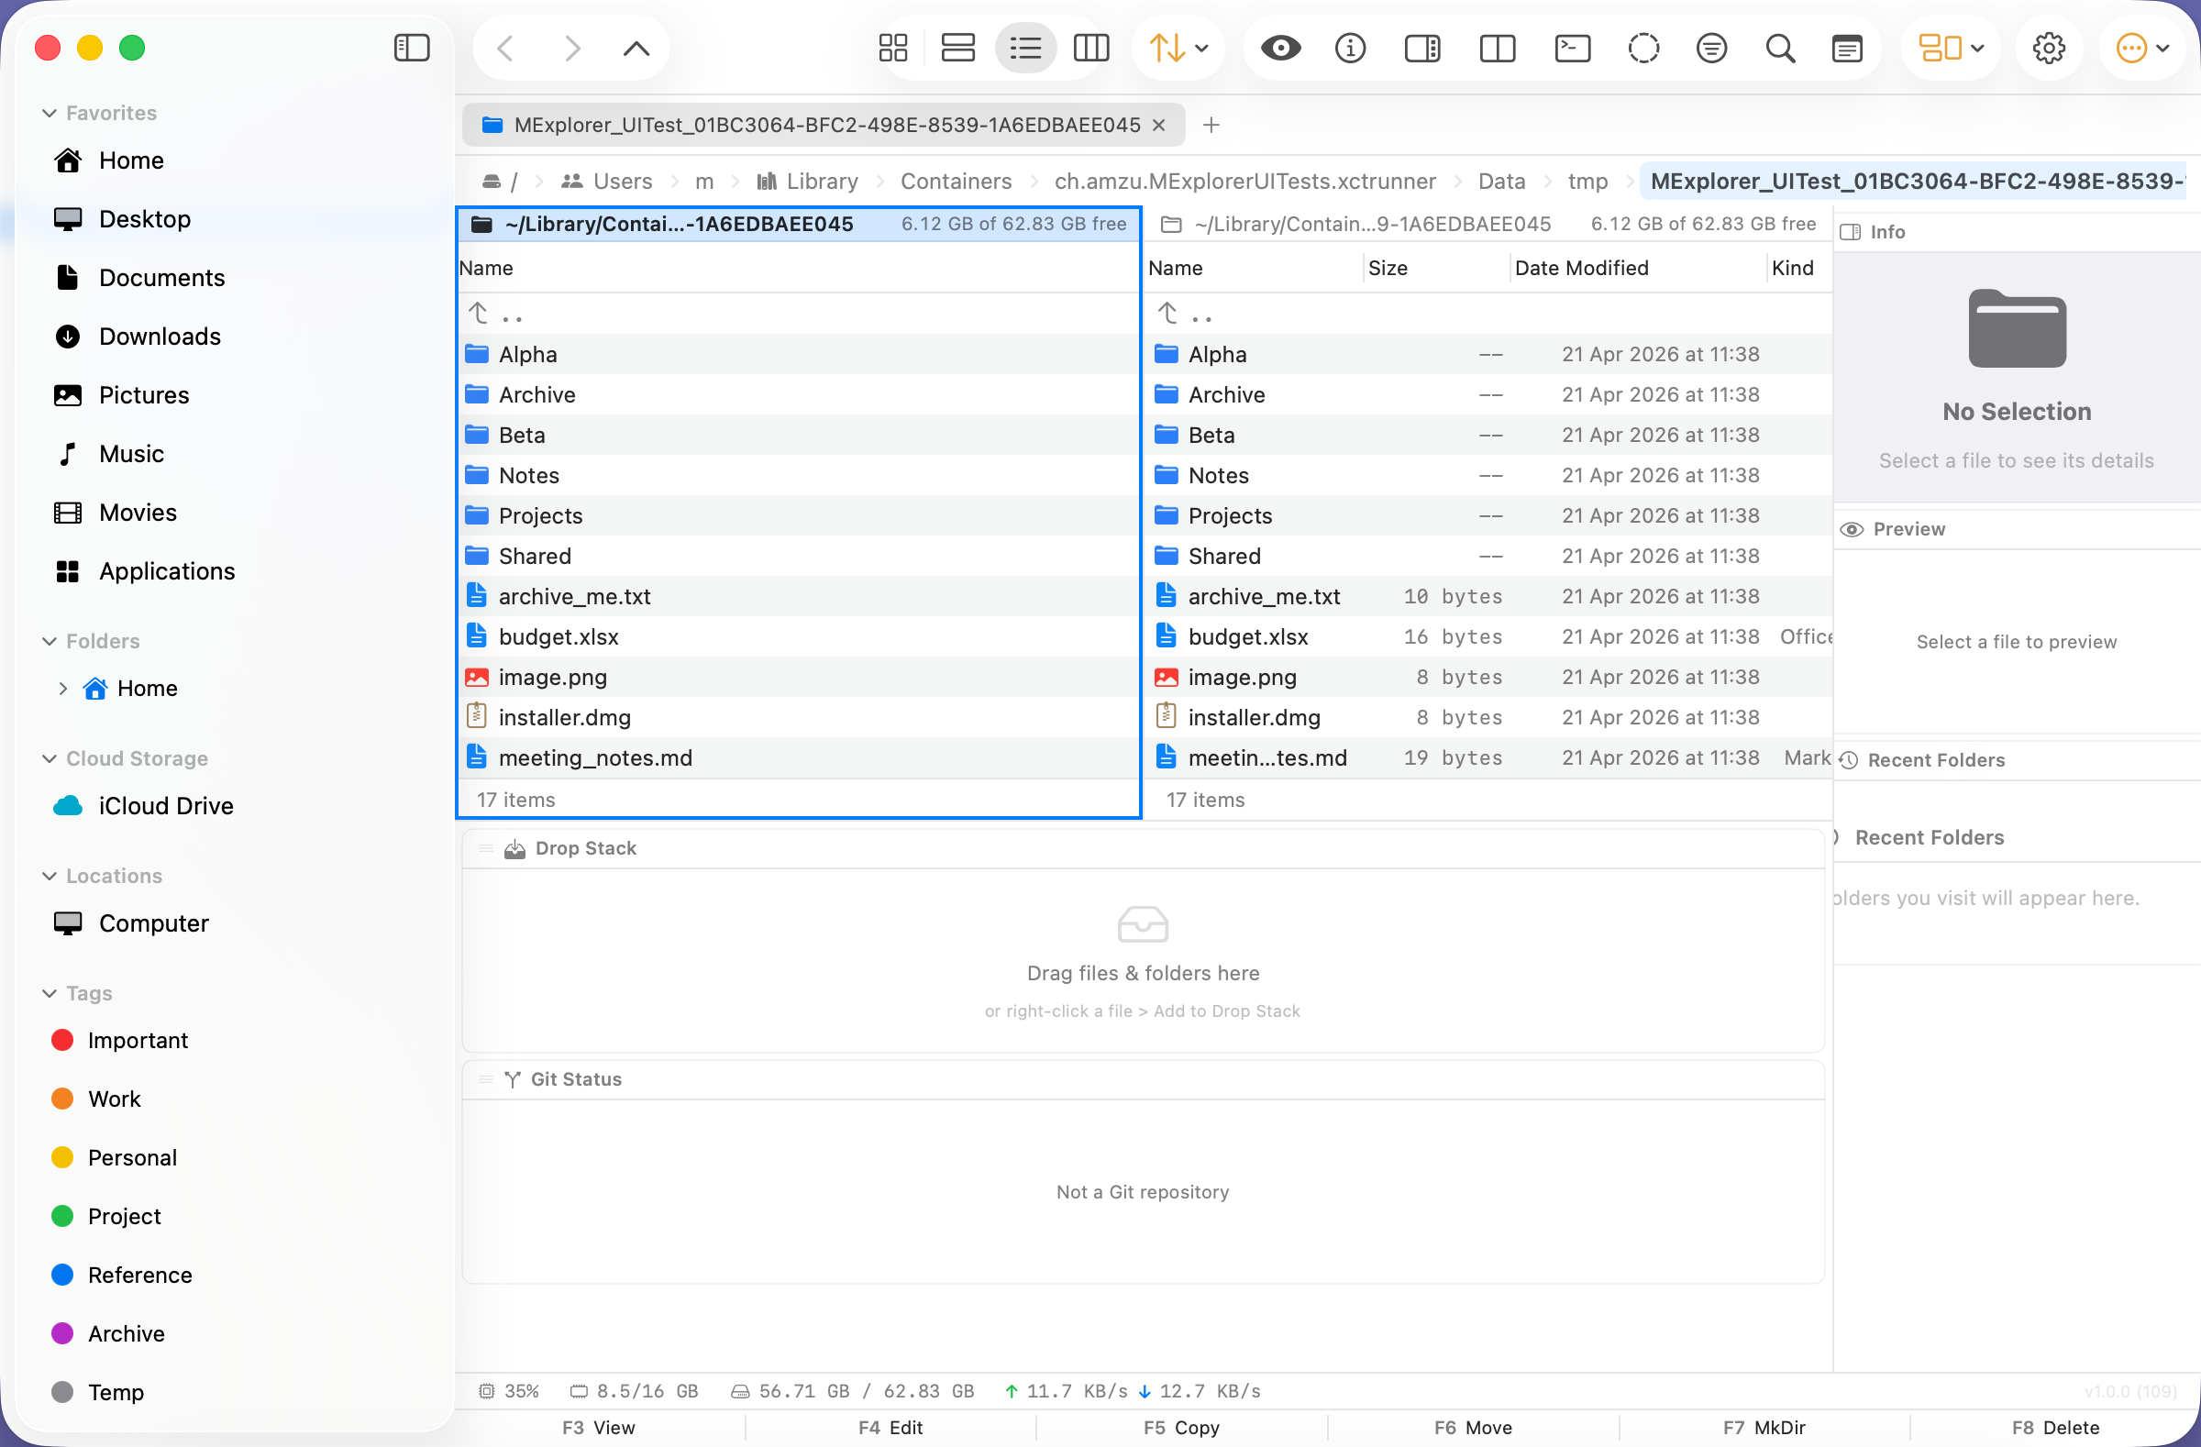Image resolution: width=2201 pixels, height=1447 pixels.
Task: Open the terminal from toolbar
Action: pos(1572,47)
